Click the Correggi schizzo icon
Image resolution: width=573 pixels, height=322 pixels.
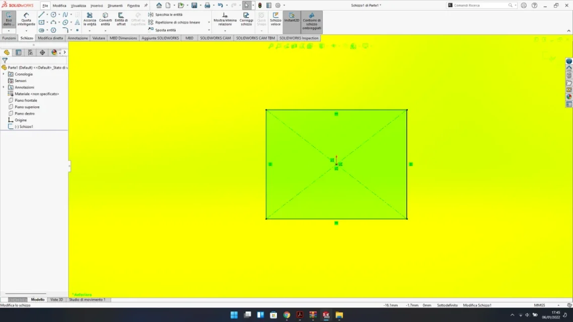click(x=246, y=19)
